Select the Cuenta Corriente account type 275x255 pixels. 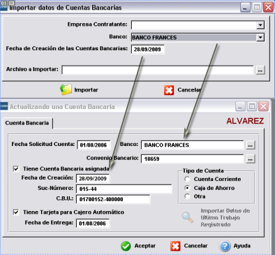coord(187,179)
